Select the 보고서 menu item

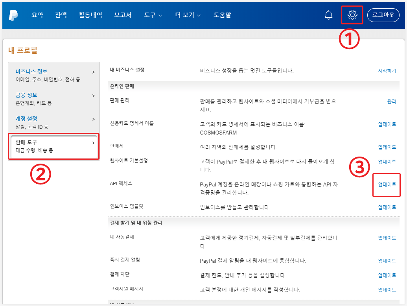(123, 15)
